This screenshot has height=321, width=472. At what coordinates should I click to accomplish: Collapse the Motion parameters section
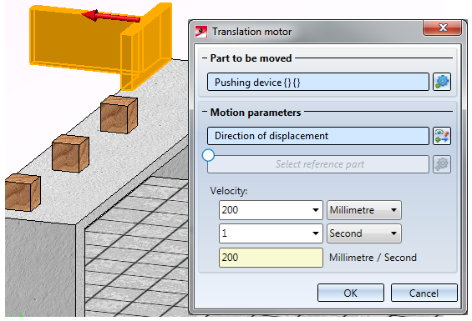pyautogui.click(x=205, y=112)
